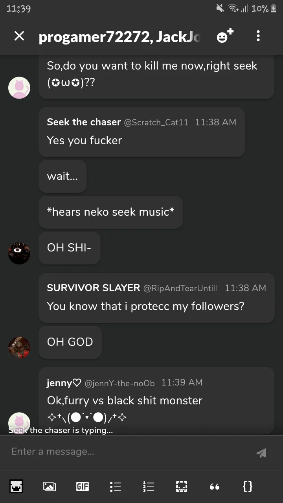Open the emoji face picker
Viewport: 283px width, 503px height.
(x=17, y=486)
